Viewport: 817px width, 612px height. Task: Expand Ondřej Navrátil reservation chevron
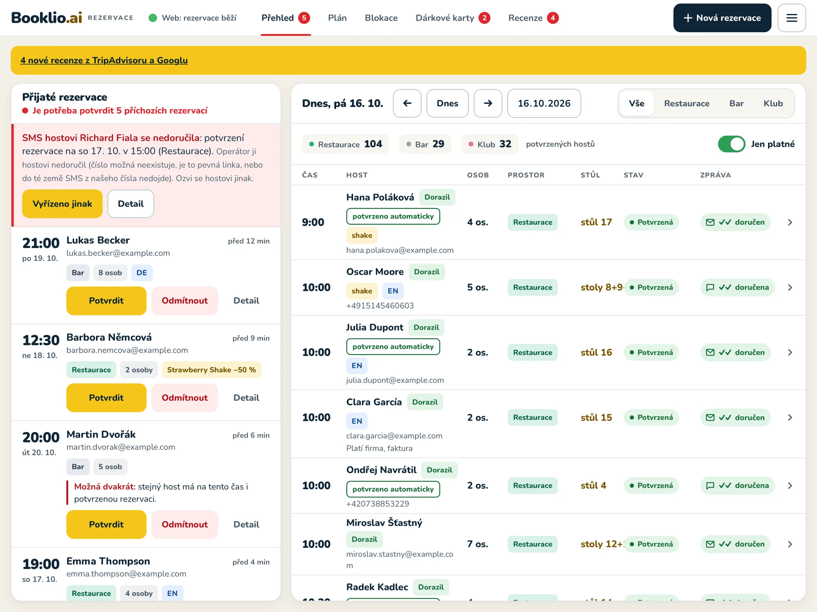point(790,486)
